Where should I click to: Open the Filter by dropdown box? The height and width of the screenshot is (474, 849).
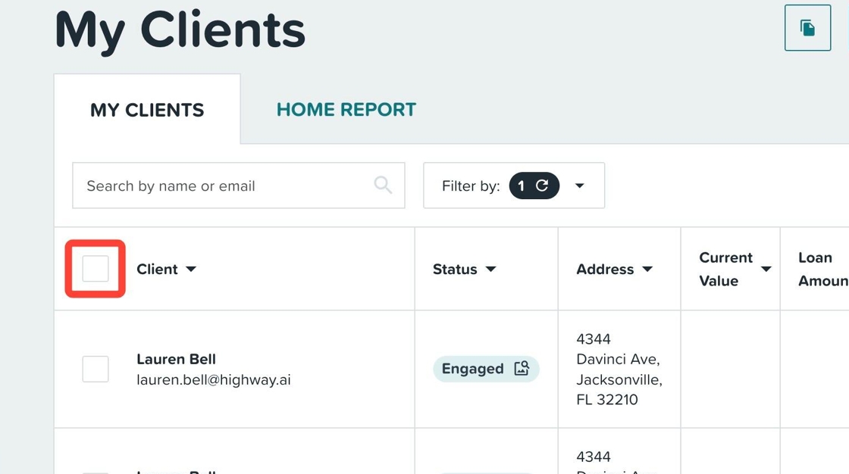click(514, 186)
